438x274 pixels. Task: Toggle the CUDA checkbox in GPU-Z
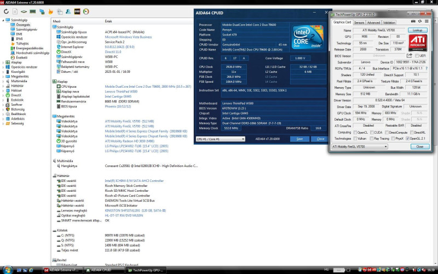(x=372, y=132)
